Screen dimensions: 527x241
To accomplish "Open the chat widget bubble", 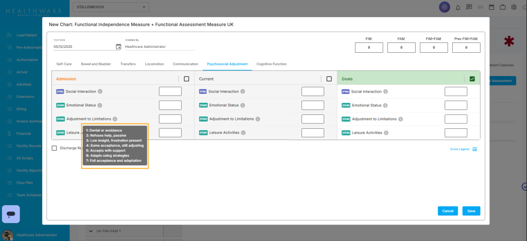I will pyautogui.click(x=11, y=214).
